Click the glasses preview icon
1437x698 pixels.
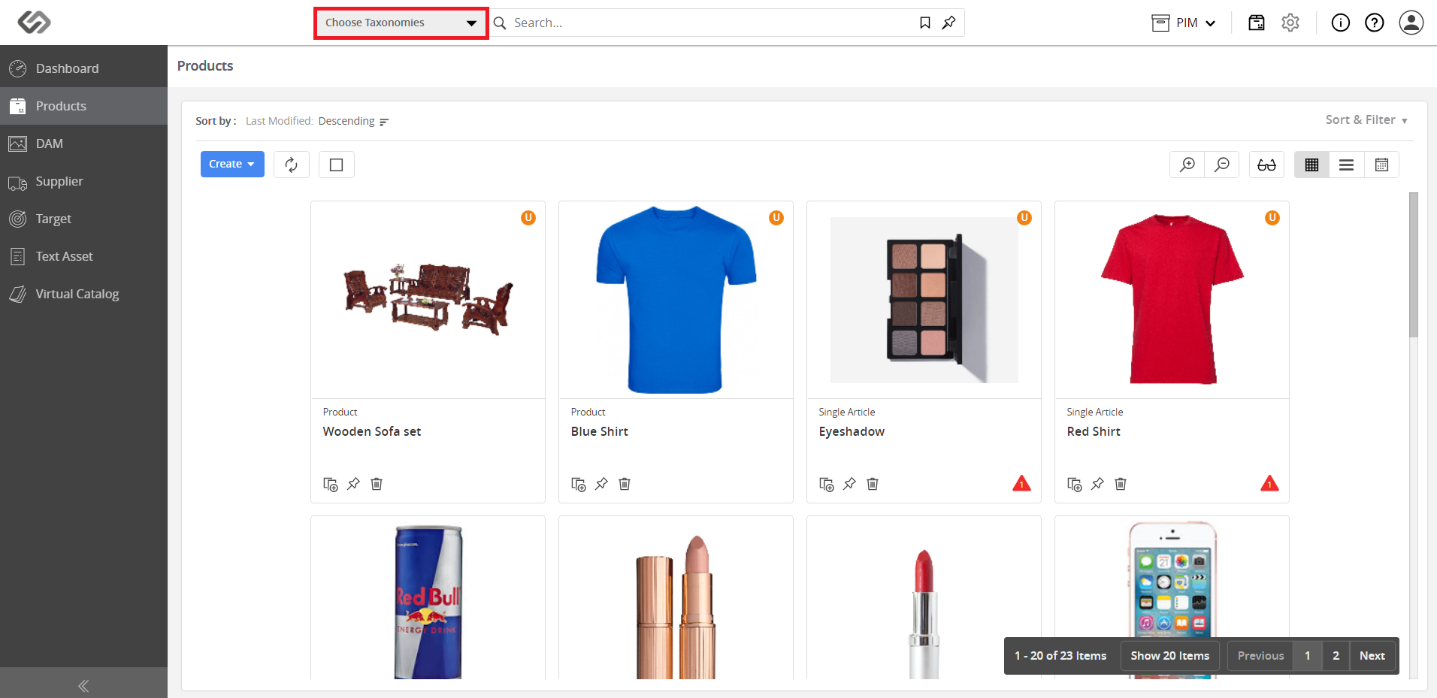(x=1266, y=165)
